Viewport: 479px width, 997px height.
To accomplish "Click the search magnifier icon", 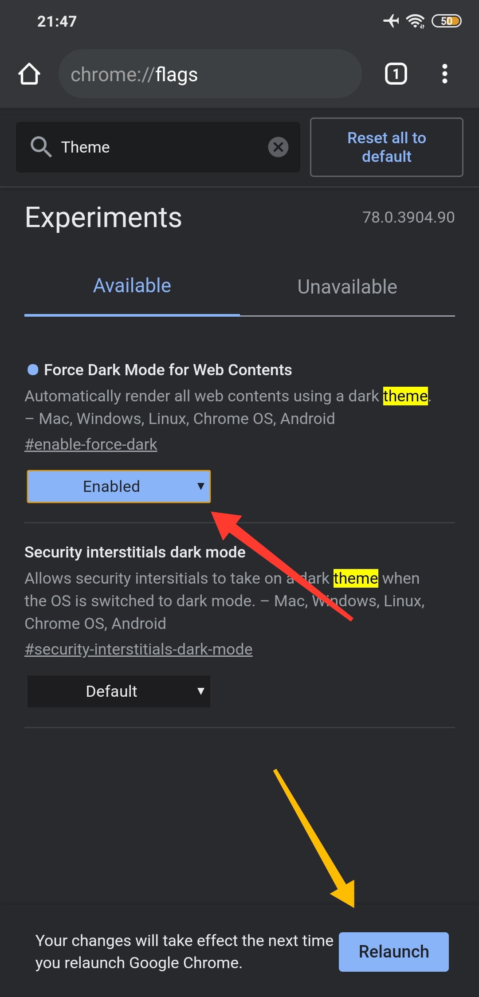I will pyautogui.click(x=41, y=147).
